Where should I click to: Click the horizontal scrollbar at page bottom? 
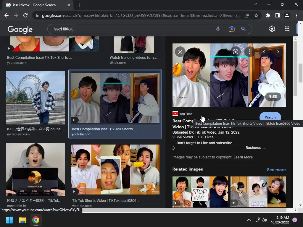pos(184,210)
